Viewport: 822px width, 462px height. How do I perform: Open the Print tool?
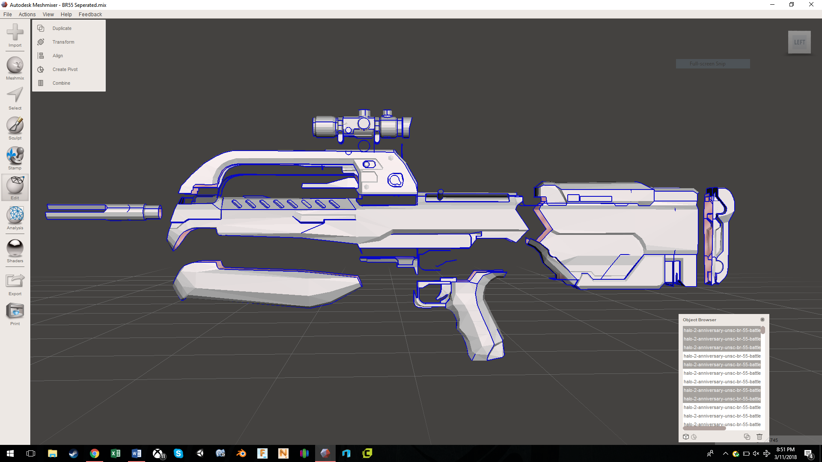[15, 311]
